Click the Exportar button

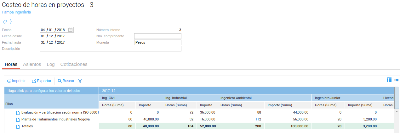click(42, 81)
